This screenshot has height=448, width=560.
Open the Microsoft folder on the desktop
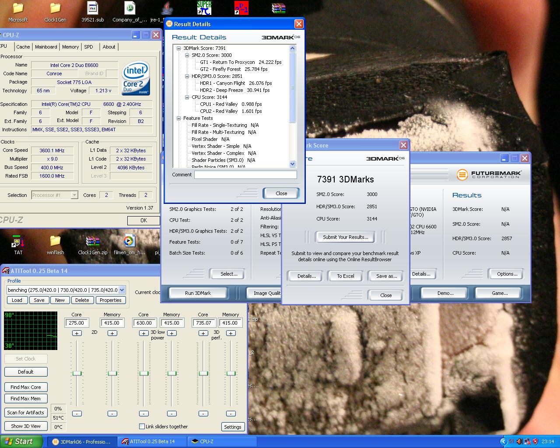tap(18, 12)
